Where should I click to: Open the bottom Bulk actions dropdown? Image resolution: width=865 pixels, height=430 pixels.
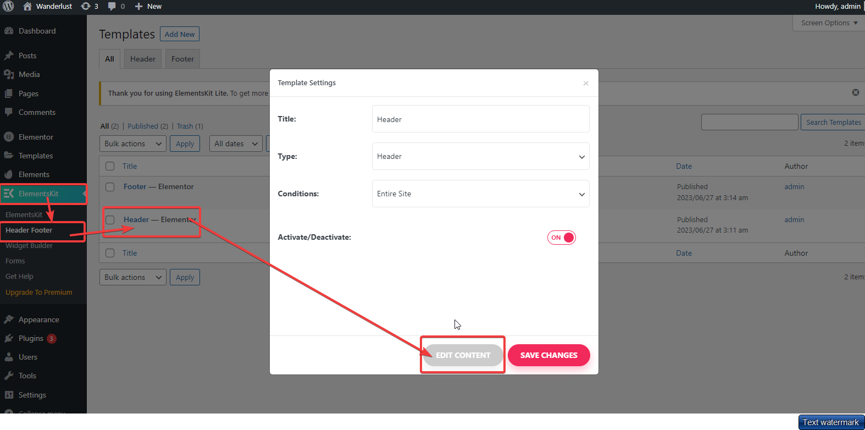click(133, 277)
